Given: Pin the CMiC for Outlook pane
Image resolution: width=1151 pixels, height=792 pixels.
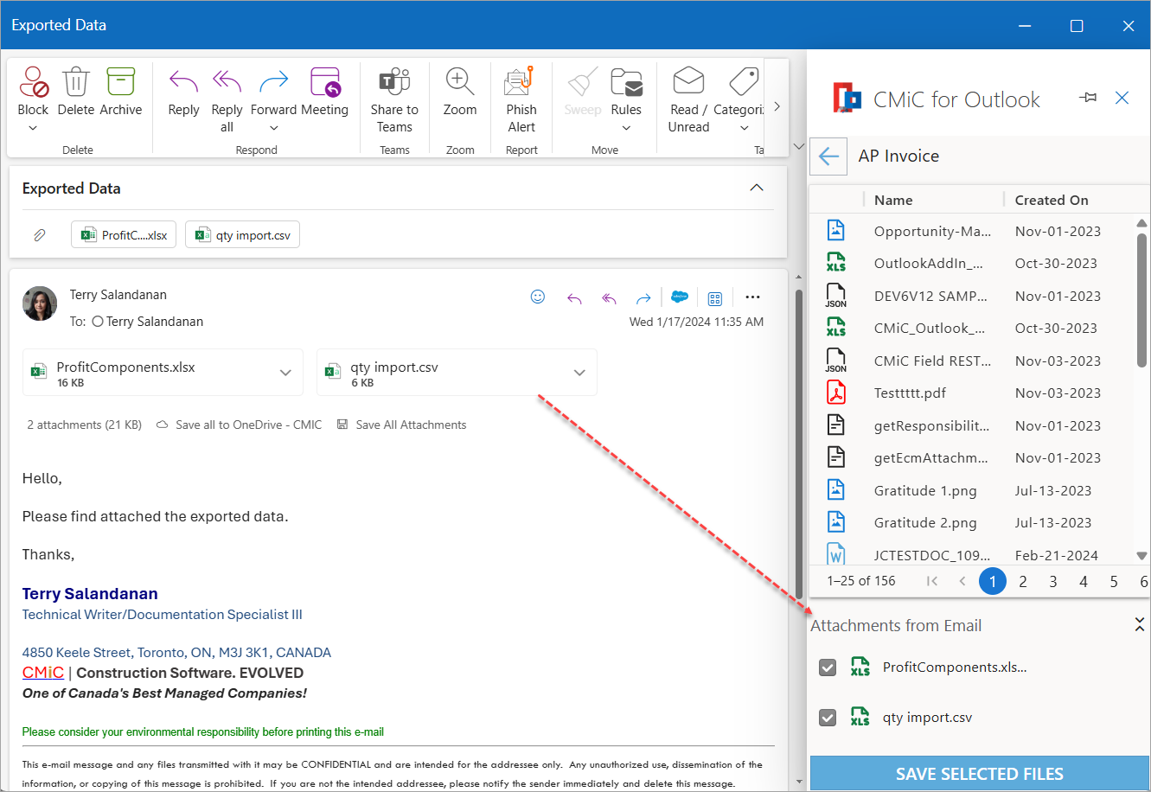Looking at the screenshot, I should click(x=1088, y=98).
